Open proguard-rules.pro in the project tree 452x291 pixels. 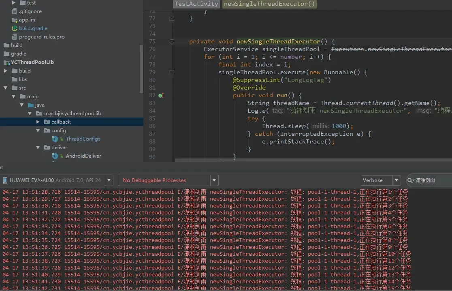(x=42, y=37)
